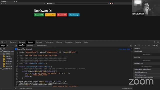
Task: Close the main.js editor tab
Action: coord(25,45)
